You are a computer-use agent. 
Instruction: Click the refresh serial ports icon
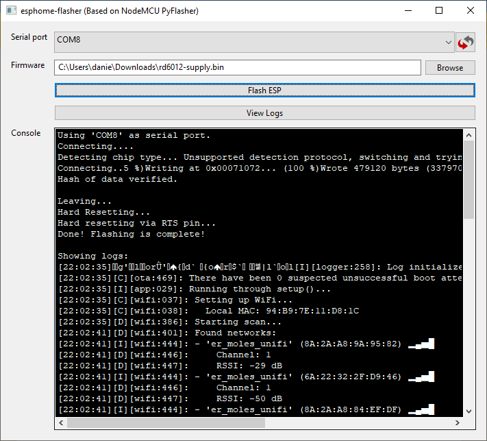[466, 43]
